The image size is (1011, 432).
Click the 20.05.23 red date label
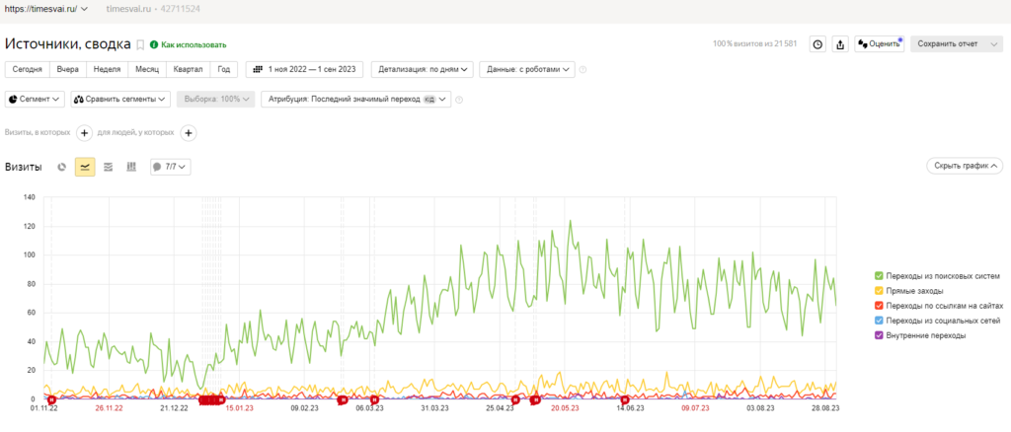(565, 408)
